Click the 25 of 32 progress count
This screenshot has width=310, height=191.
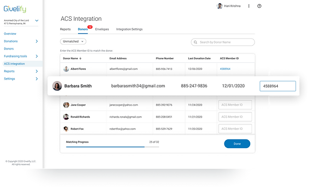(x=154, y=142)
